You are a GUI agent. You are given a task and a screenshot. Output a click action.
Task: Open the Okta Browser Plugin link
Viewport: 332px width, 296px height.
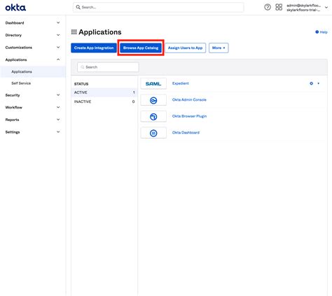[x=189, y=116]
